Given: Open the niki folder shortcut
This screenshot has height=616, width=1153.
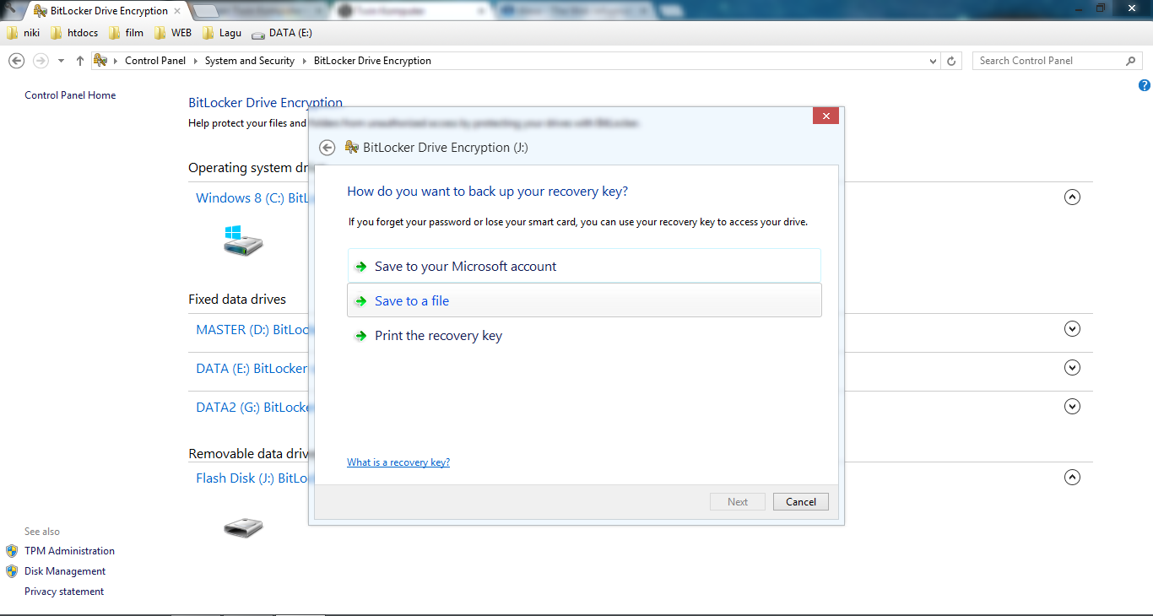Looking at the screenshot, I should coord(24,33).
